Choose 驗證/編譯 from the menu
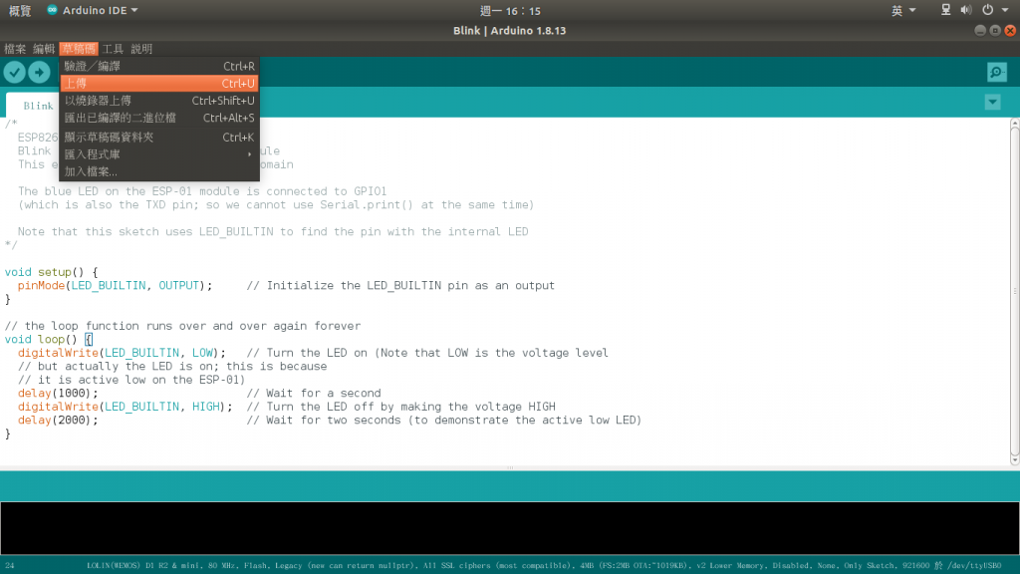Screen dimensions: 1020x574 (159, 66)
